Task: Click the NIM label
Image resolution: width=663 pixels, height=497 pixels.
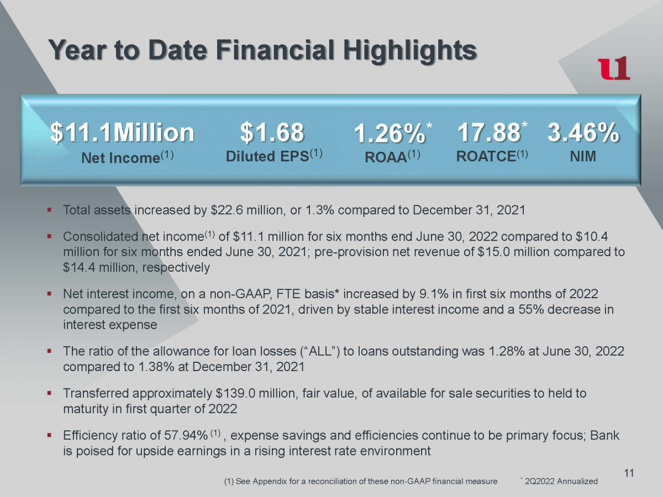Action: pyautogui.click(x=583, y=156)
